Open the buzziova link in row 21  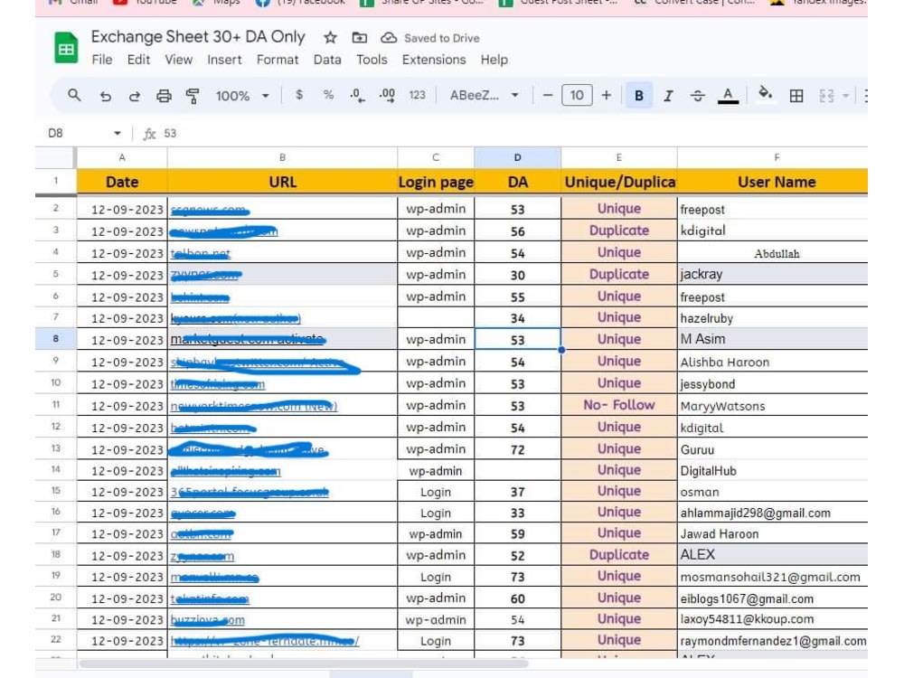coord(208,620)
